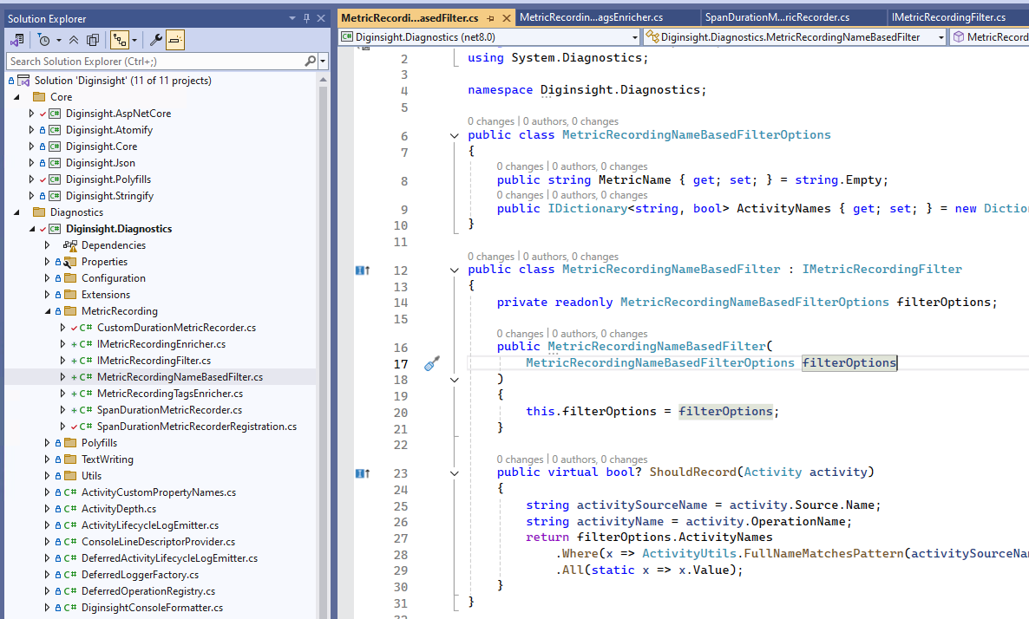Switch to the IMetricRecordingFilter.cs tab
This screenshot has width=1029, height=619.
pos(947,17)
